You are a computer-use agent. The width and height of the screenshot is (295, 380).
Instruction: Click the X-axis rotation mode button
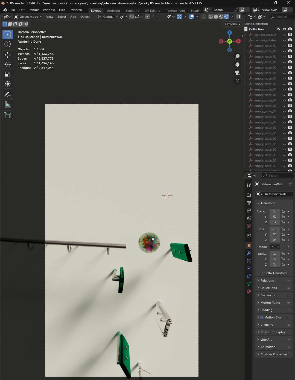point(274,247)
